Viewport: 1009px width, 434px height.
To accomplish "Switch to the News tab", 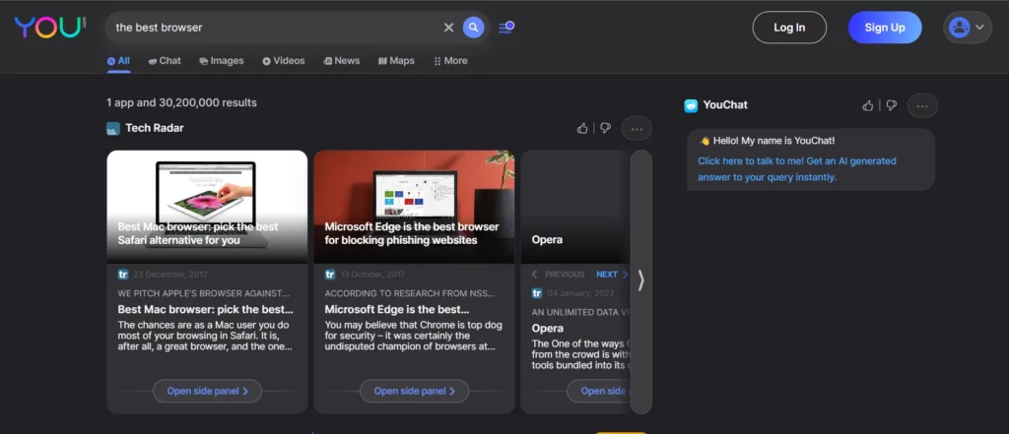I will tap(342, 61).
